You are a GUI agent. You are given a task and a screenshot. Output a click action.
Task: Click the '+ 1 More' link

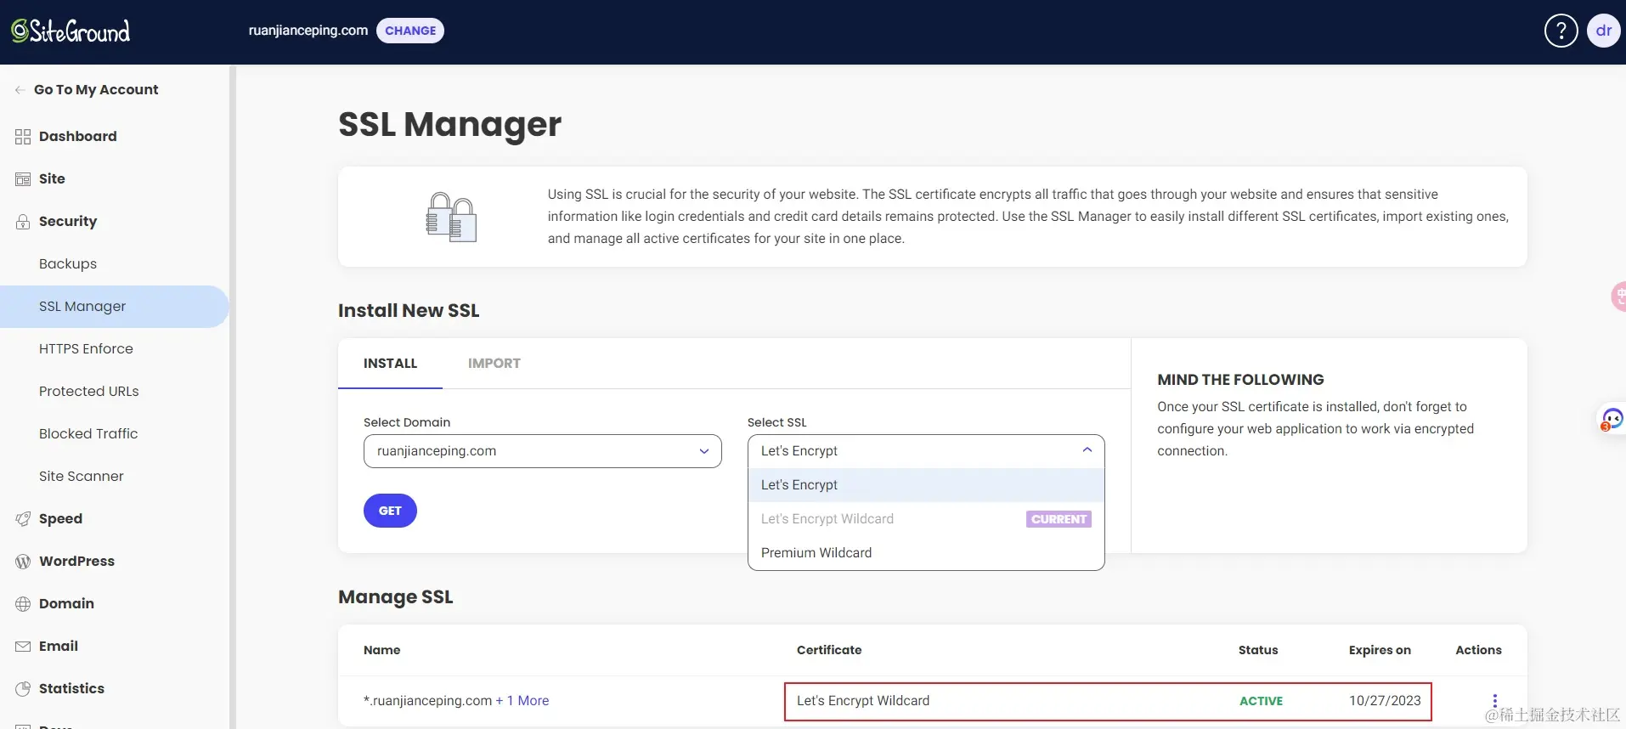(x=522, y=701)
